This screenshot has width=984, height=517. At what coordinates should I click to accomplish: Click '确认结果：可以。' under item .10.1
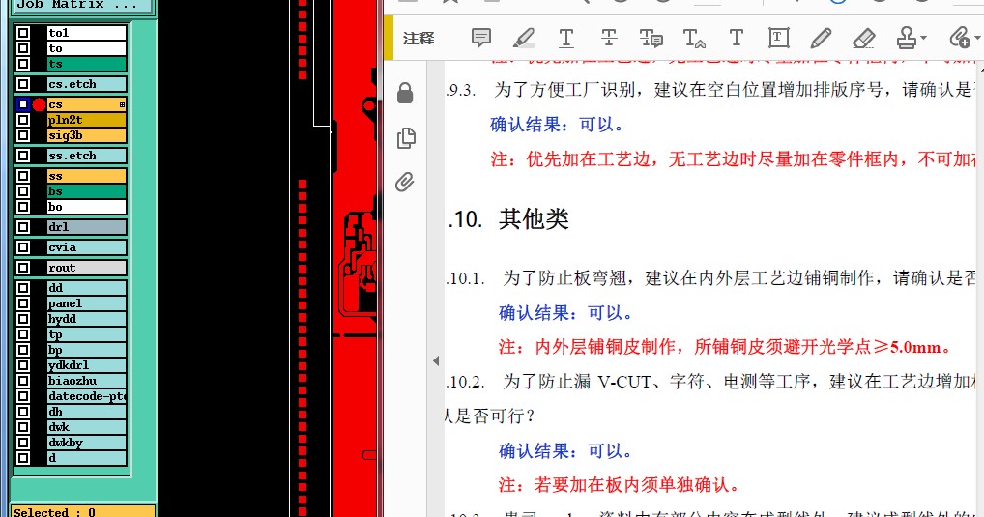pos(566,312)
